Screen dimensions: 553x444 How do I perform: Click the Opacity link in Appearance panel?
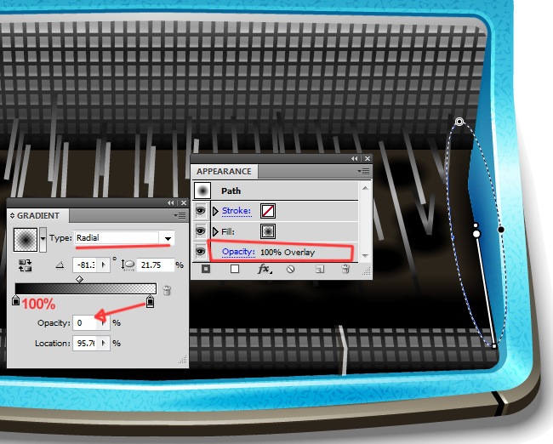[x=239, y=252]
